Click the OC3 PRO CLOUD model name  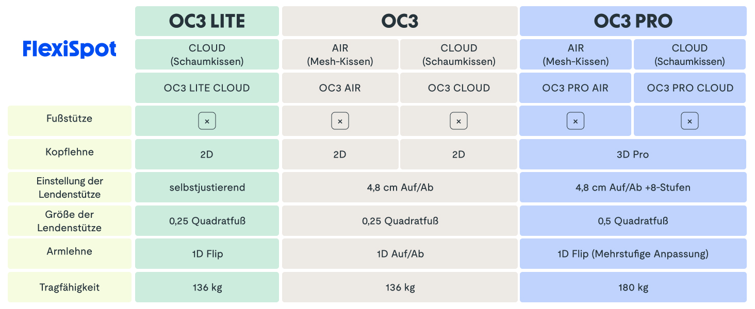(690, 88)
